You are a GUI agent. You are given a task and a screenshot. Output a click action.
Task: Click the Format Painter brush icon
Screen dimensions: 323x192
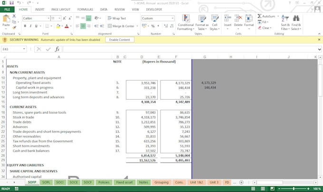coord(14,27)
